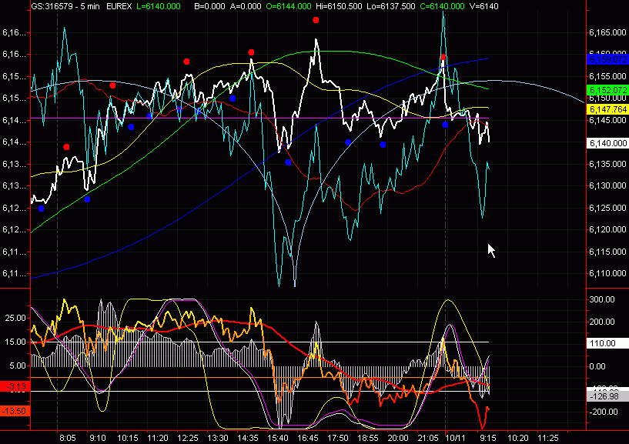
Task: Click the L=6140.000 last price readout
Action: point(159,6)
